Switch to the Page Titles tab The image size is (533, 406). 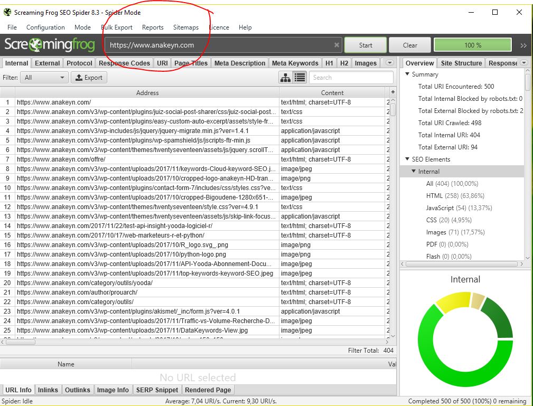(x=191, y=63)
